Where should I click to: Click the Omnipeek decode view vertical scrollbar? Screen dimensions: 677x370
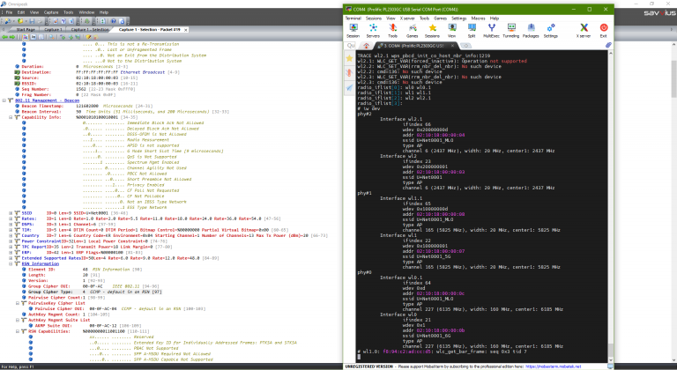(x=673, y=203)
